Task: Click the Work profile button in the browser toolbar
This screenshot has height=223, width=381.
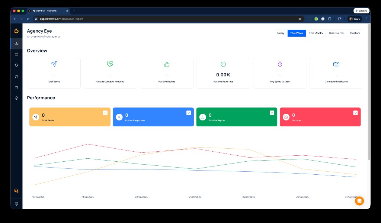Action: pyautogui.click(x=354, y=19)
